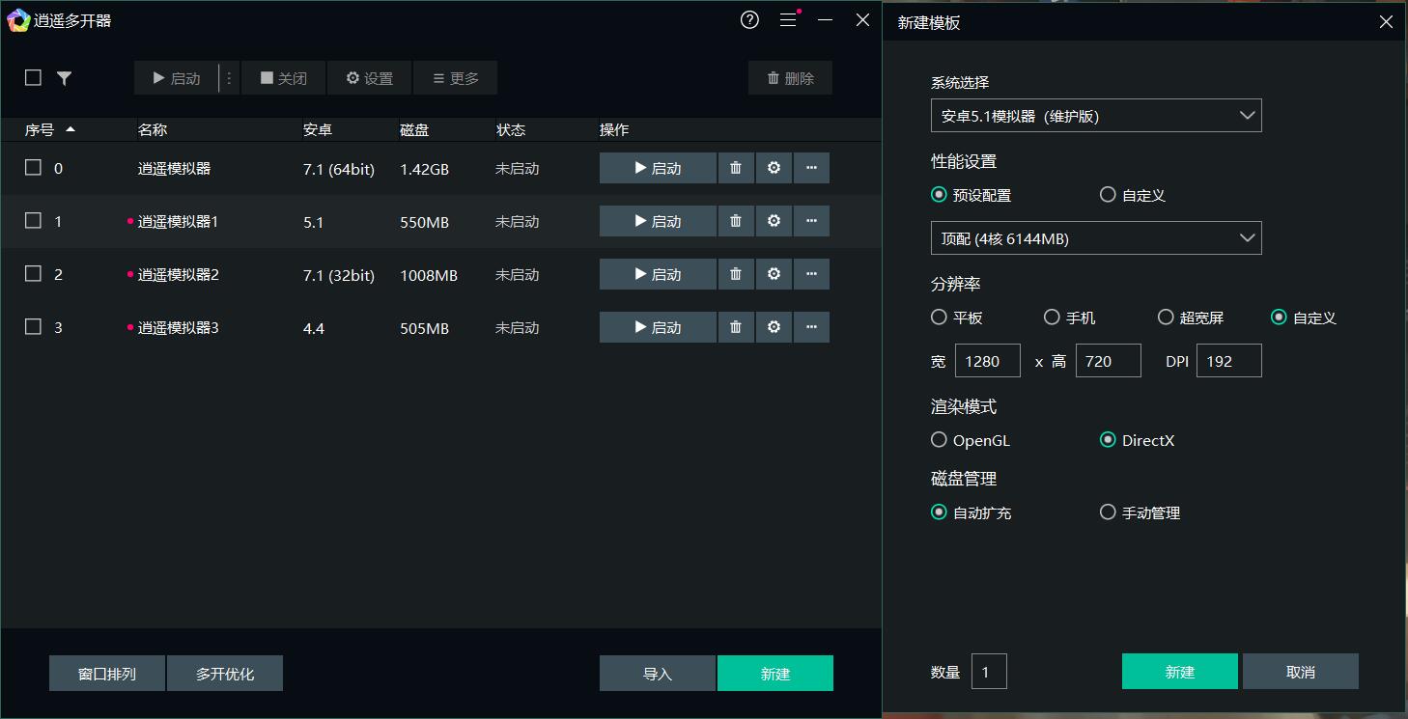Image resolution: width=1408 pixels, height=719 pixels.
Task: Click the 名称 column header
Action: (153, 129)
